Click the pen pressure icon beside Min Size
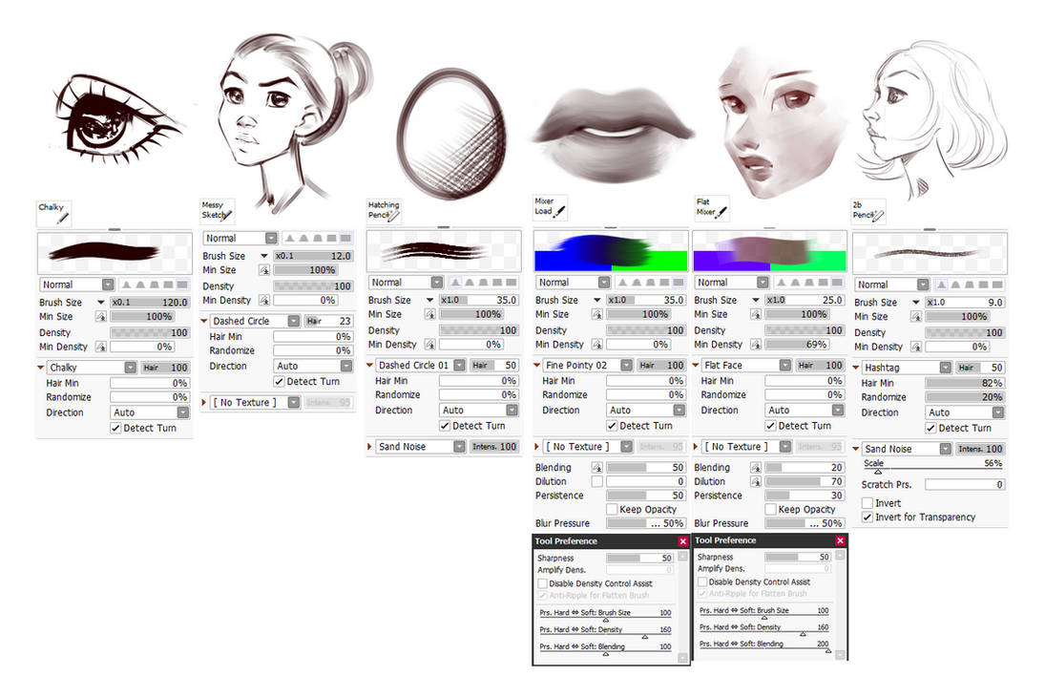This screenshot has width=1045, height=697. pyautogui.click(x=102, y=316)
